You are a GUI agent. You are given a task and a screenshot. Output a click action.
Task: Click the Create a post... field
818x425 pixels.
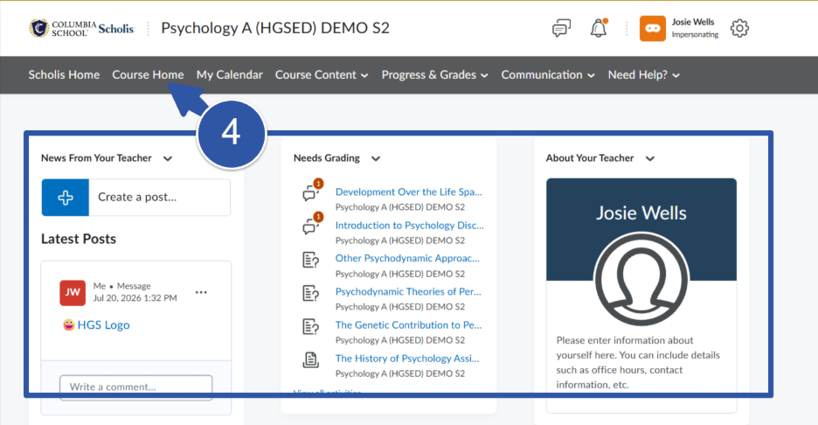[x=160, y=198]
